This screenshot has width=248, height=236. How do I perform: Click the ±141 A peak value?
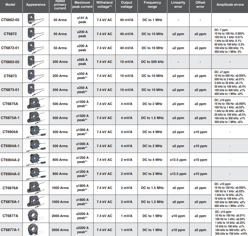point(82,20)
